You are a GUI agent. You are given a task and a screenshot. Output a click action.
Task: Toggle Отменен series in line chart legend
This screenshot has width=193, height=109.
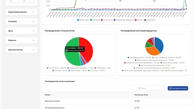pos(139,20)
